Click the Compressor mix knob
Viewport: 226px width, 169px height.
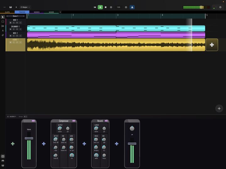[x=72, y=155]
